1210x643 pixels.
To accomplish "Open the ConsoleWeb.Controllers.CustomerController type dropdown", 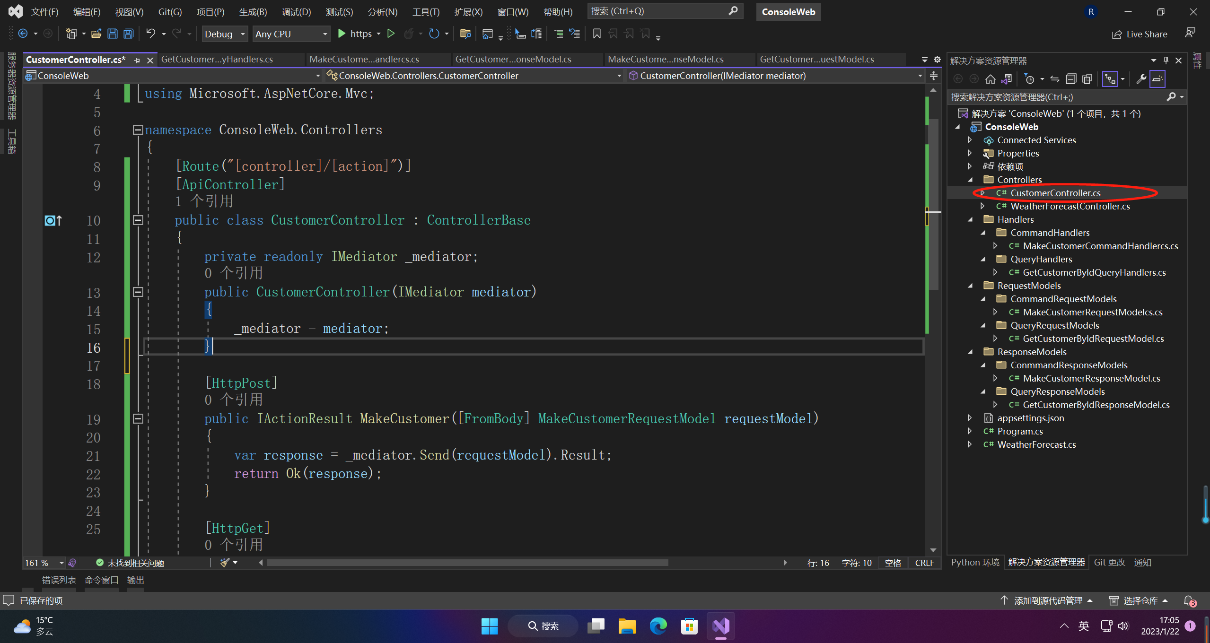I will pos(474,76).
